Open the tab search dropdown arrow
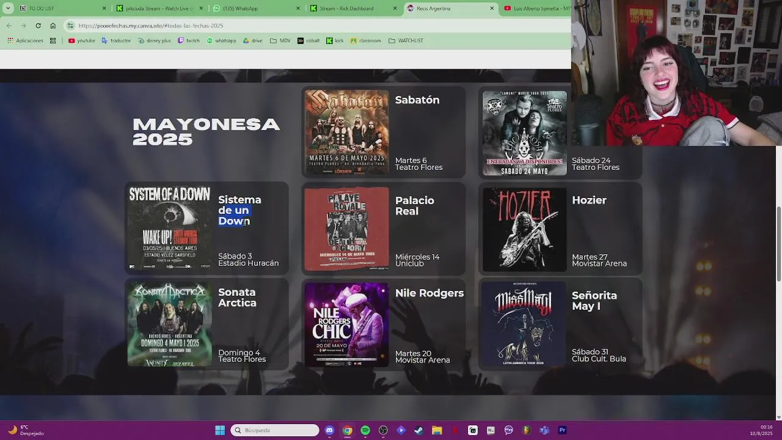This screenshot has height=440, width=782. 8,9
